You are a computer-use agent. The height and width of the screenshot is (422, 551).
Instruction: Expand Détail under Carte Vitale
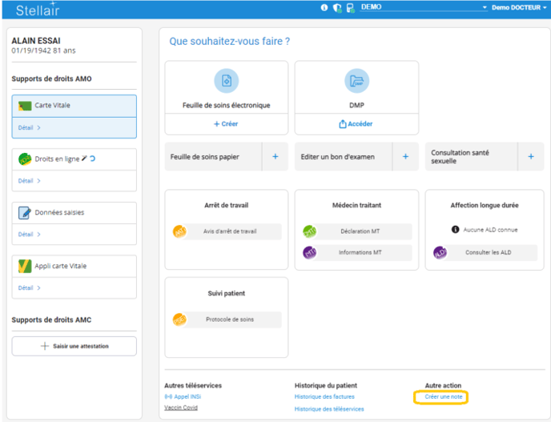pyautogui.click(x=29, y=127)
